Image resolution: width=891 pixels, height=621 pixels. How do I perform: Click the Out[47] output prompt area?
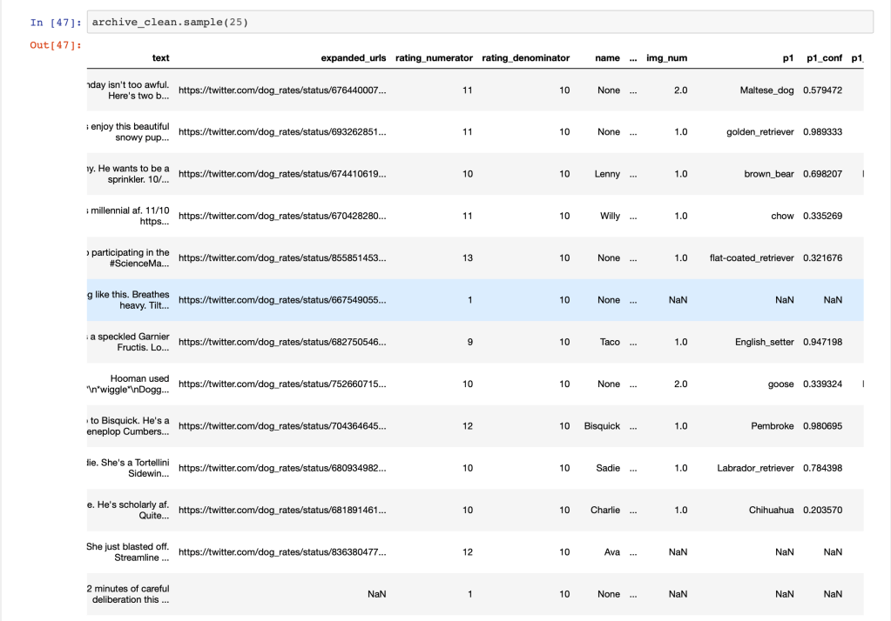[x=55, y=45]
